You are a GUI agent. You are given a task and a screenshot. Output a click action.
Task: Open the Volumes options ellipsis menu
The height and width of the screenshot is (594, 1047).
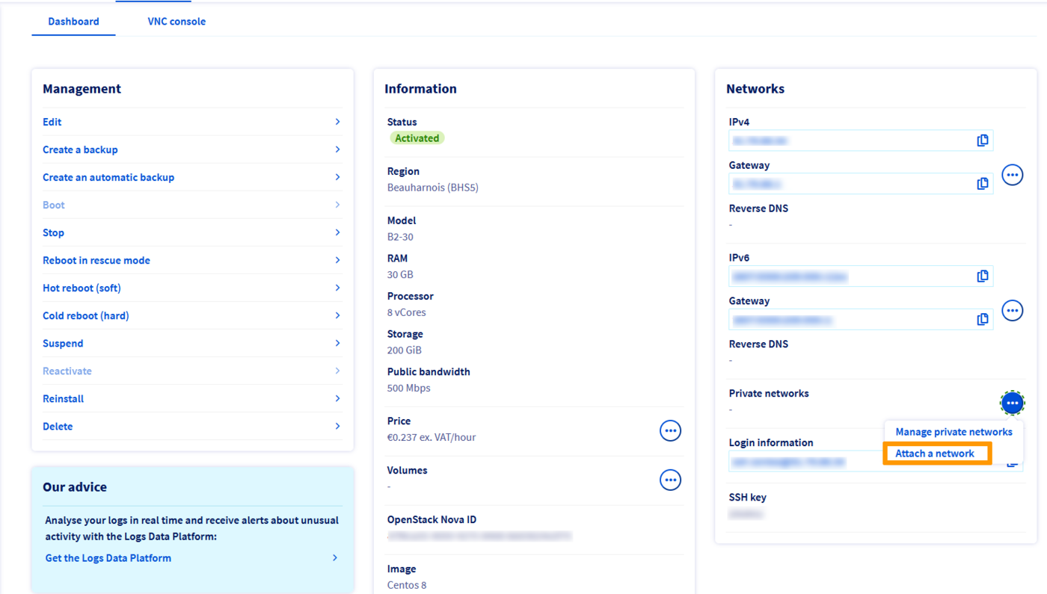670,480
